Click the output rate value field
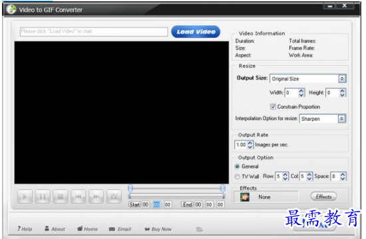The width and height of the screenshot is (366, 239). pos(241,145)
